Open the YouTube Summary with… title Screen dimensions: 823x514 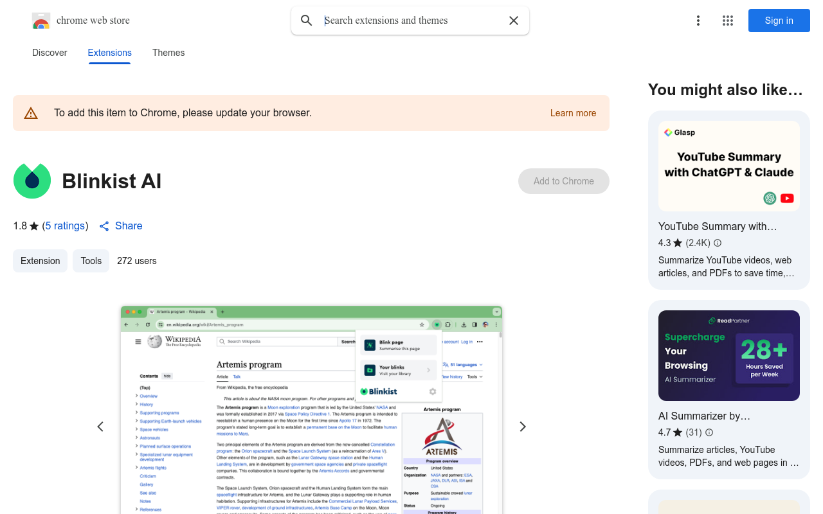(718, 226)
